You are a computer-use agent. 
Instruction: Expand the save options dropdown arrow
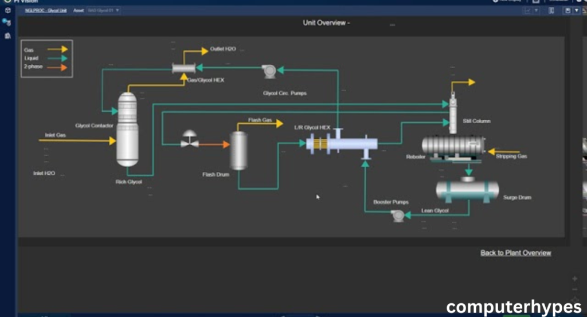(x=577, y=10)
